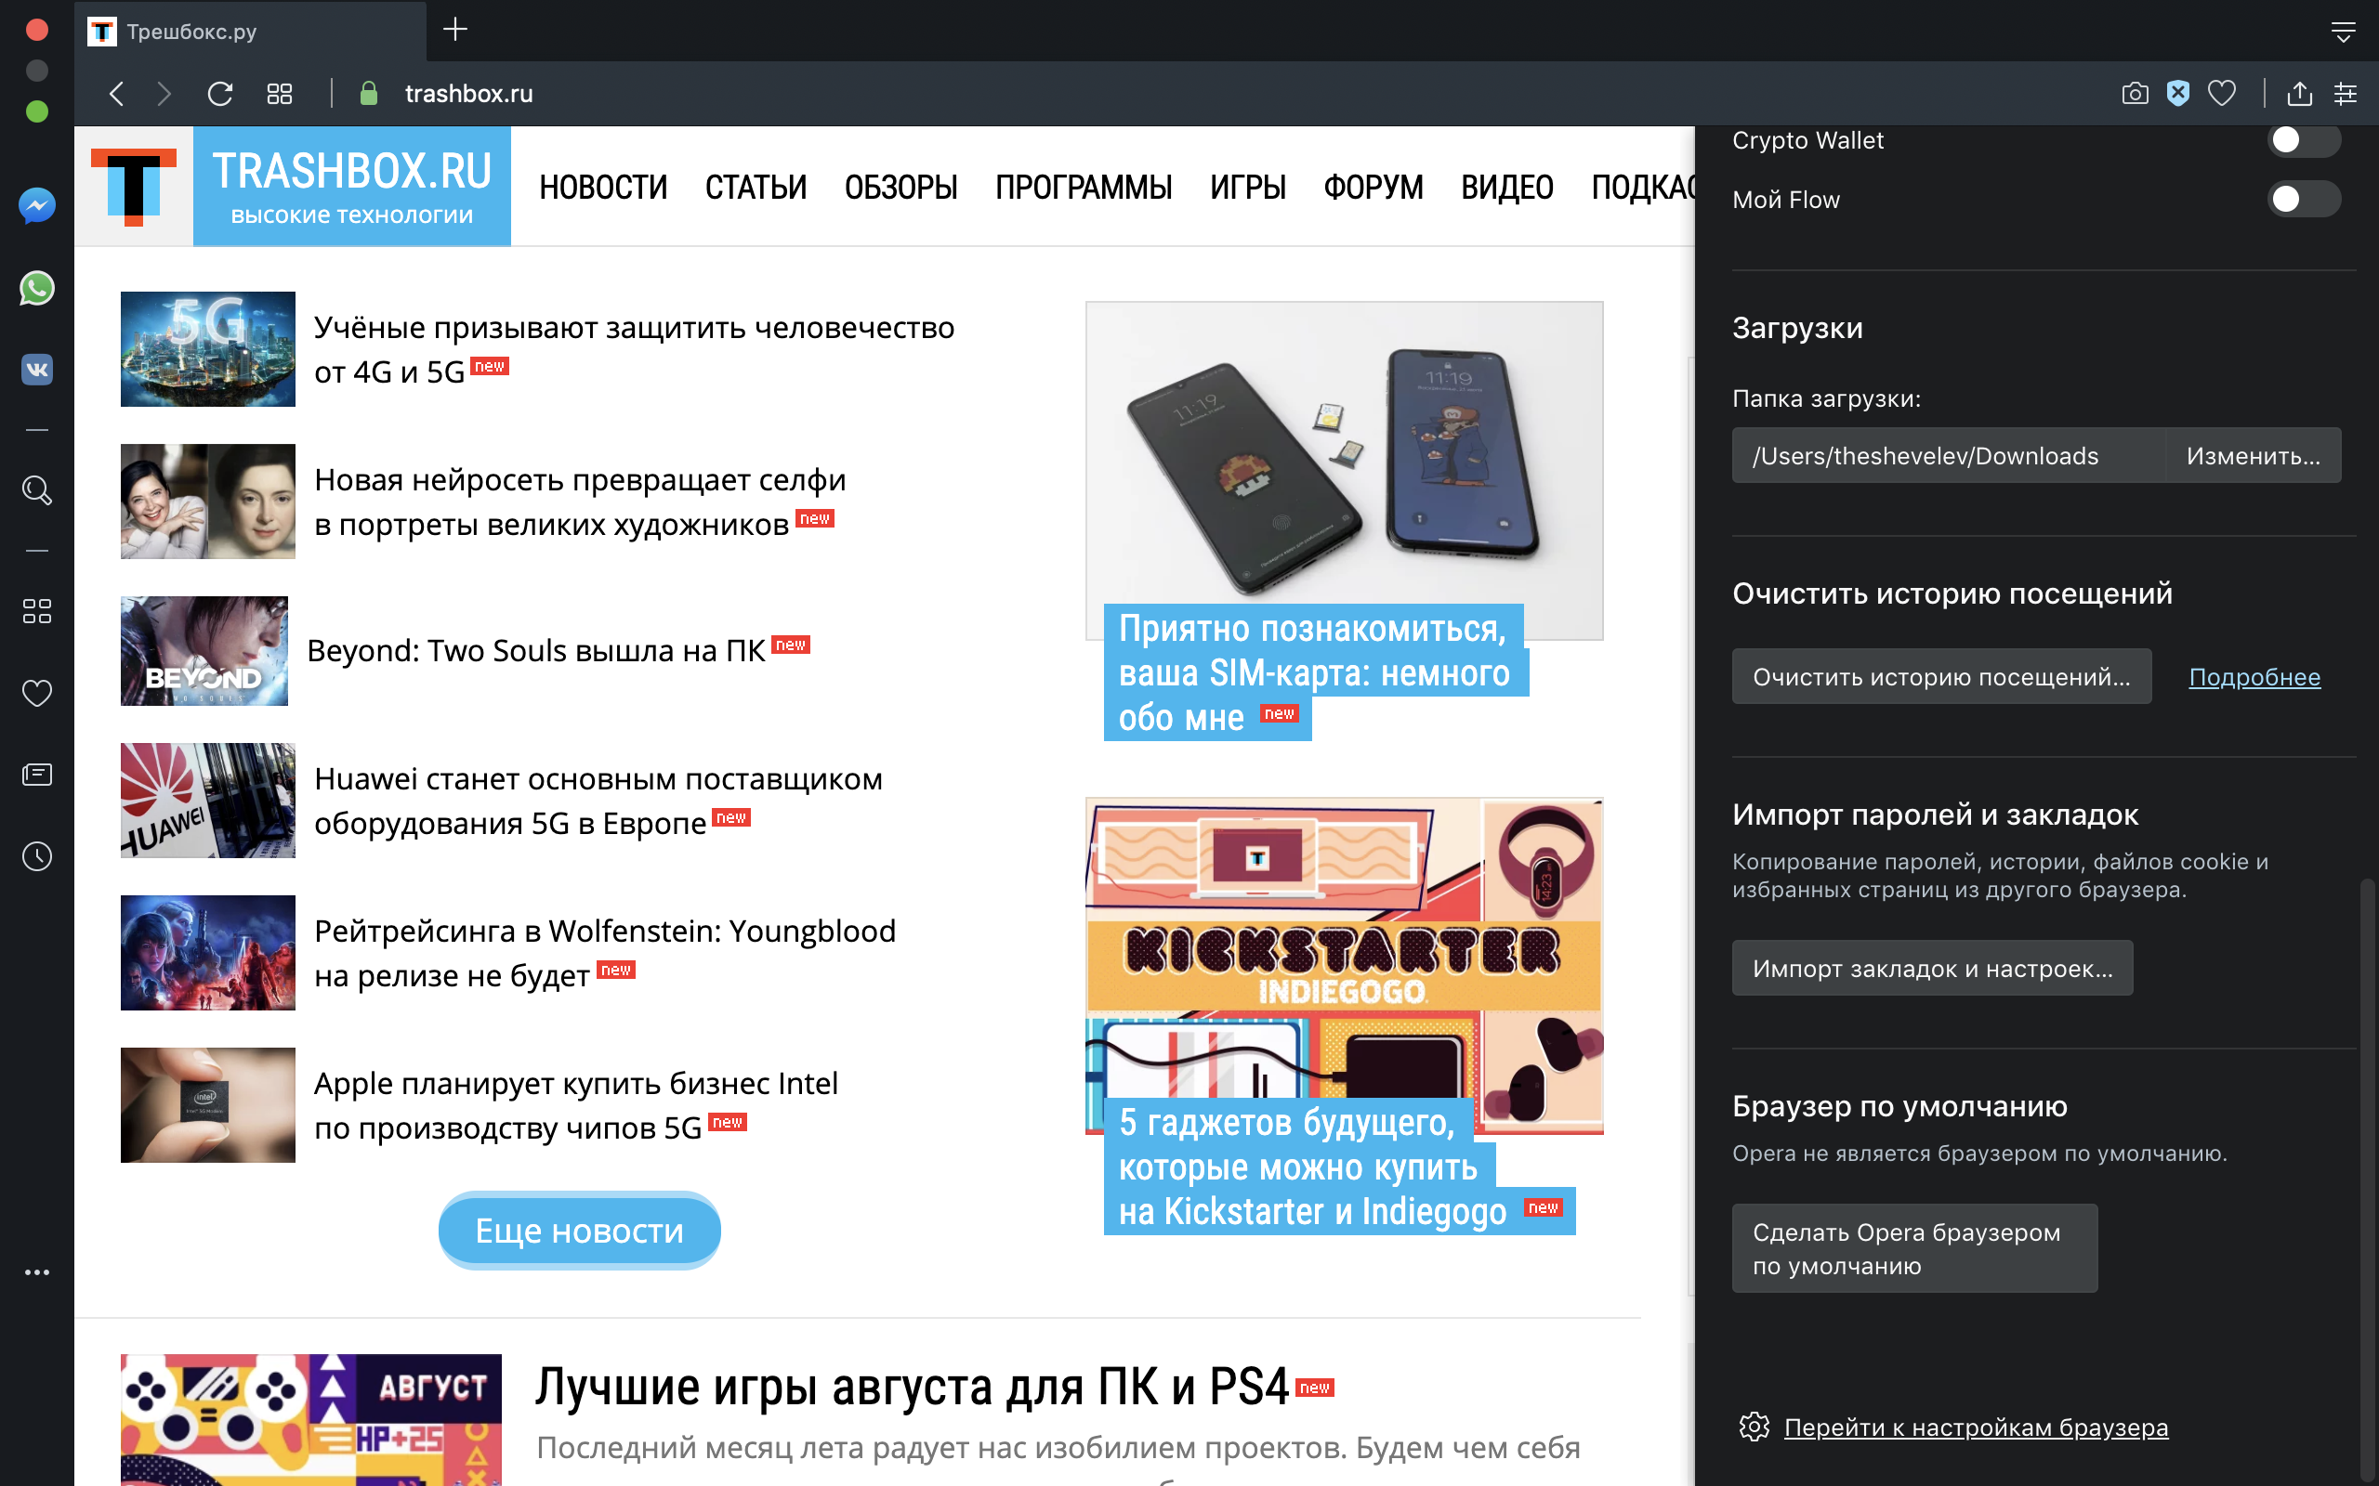Viewport: 2379px width, 1486px height.
Task: Switch to the Трешбокс.ру tab
Action: [x=251, y=32]
